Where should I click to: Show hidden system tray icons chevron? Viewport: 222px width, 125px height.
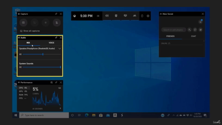[x=173, y=115]
